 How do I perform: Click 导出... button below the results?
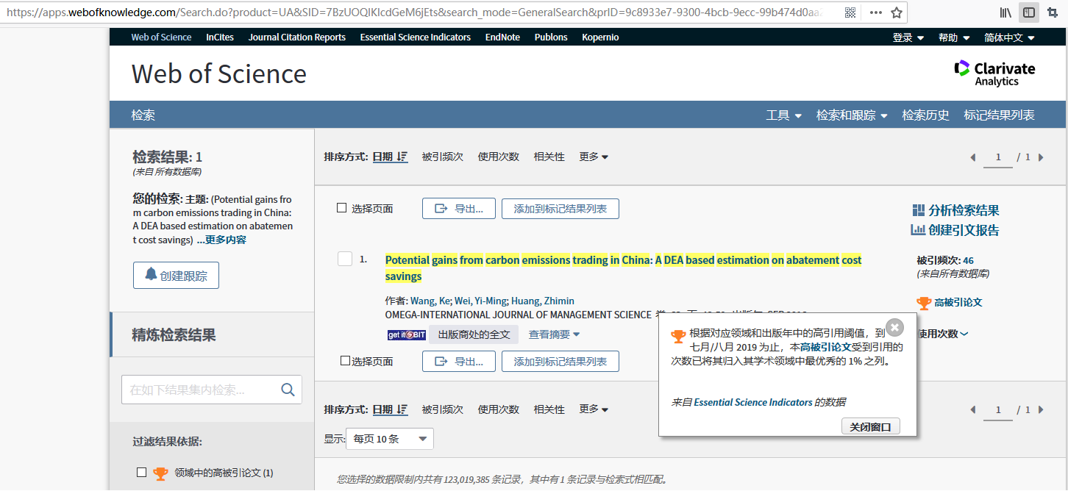pos(459,362)
